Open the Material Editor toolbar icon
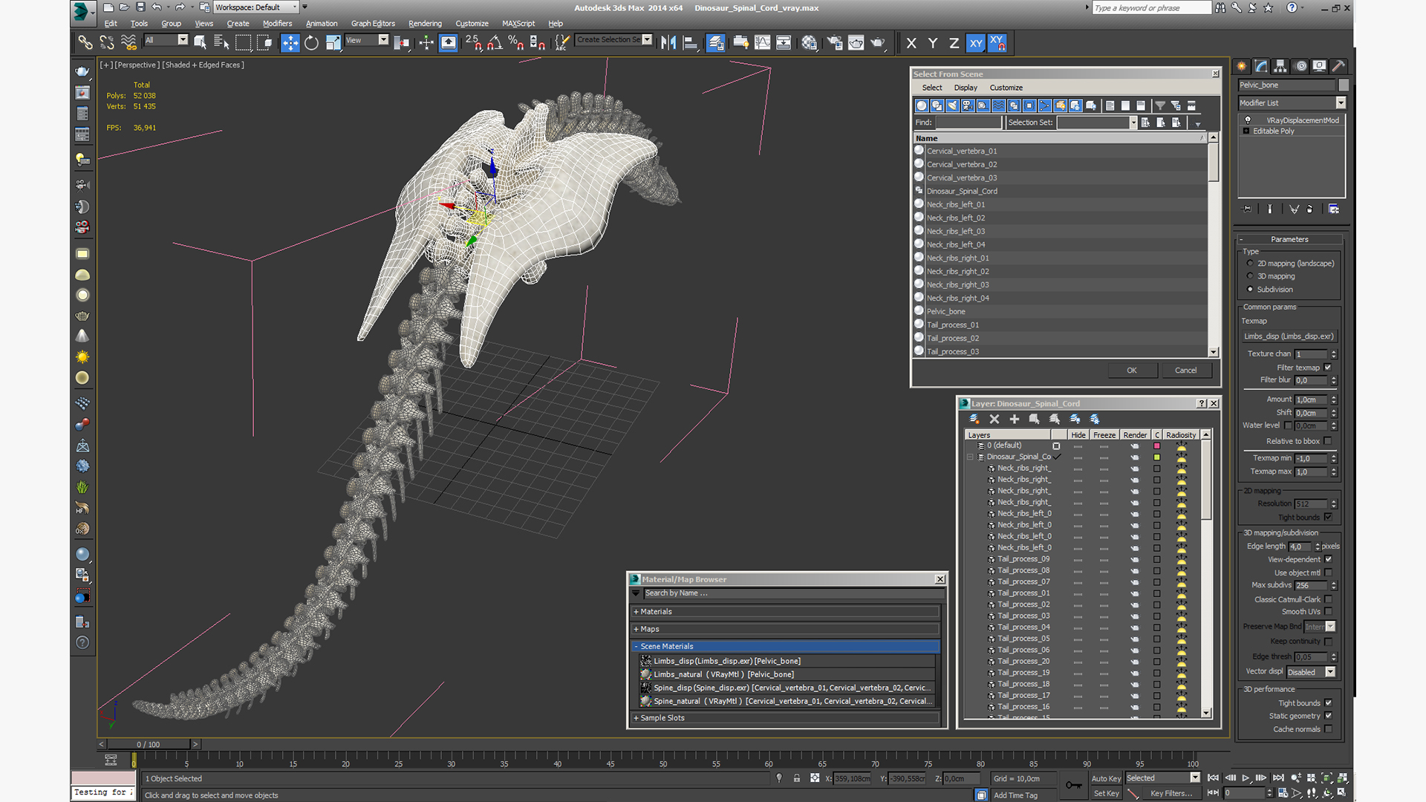1426x802 pixels. pyautogui.click(x=809, y=43)
